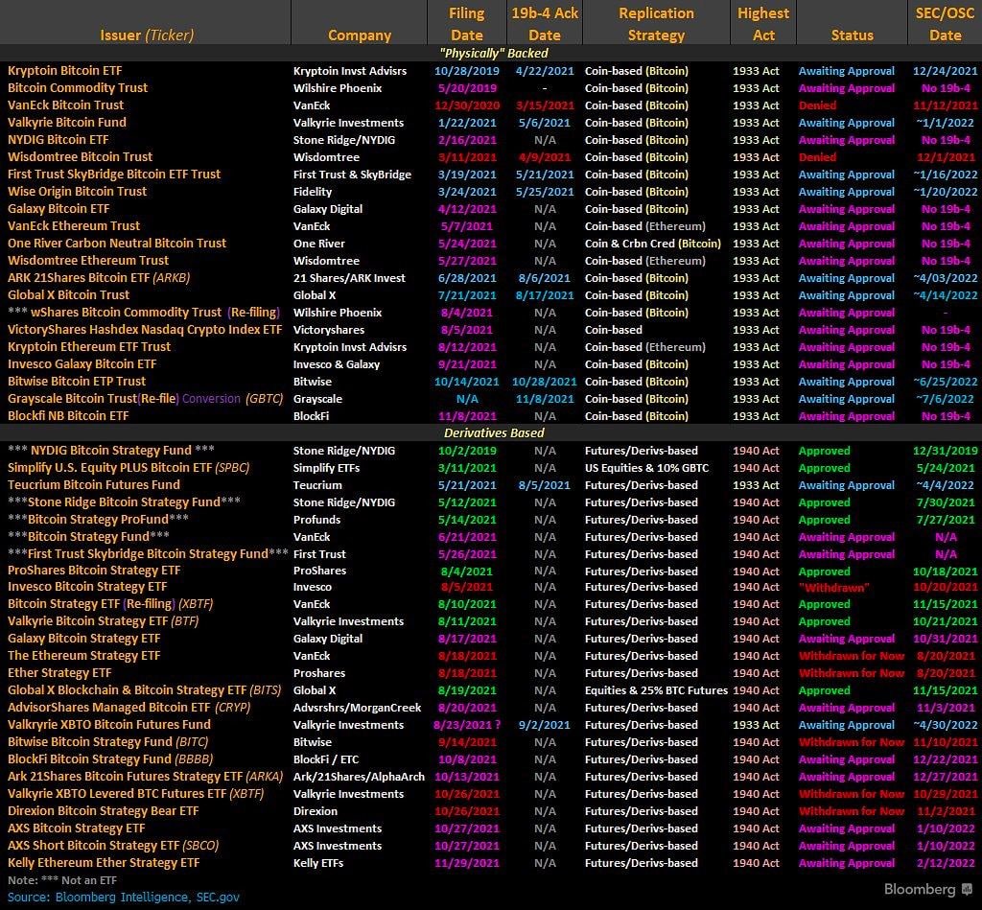Click Global X Blockchain & Bitcoin Strategy ETF
Screen dimensions: 982x910
point(145,689)
